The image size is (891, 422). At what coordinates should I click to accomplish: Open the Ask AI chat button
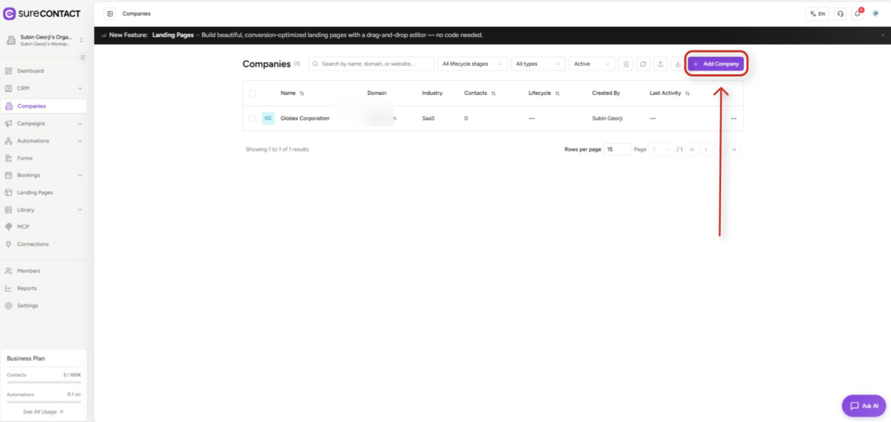tap(864, 406)
